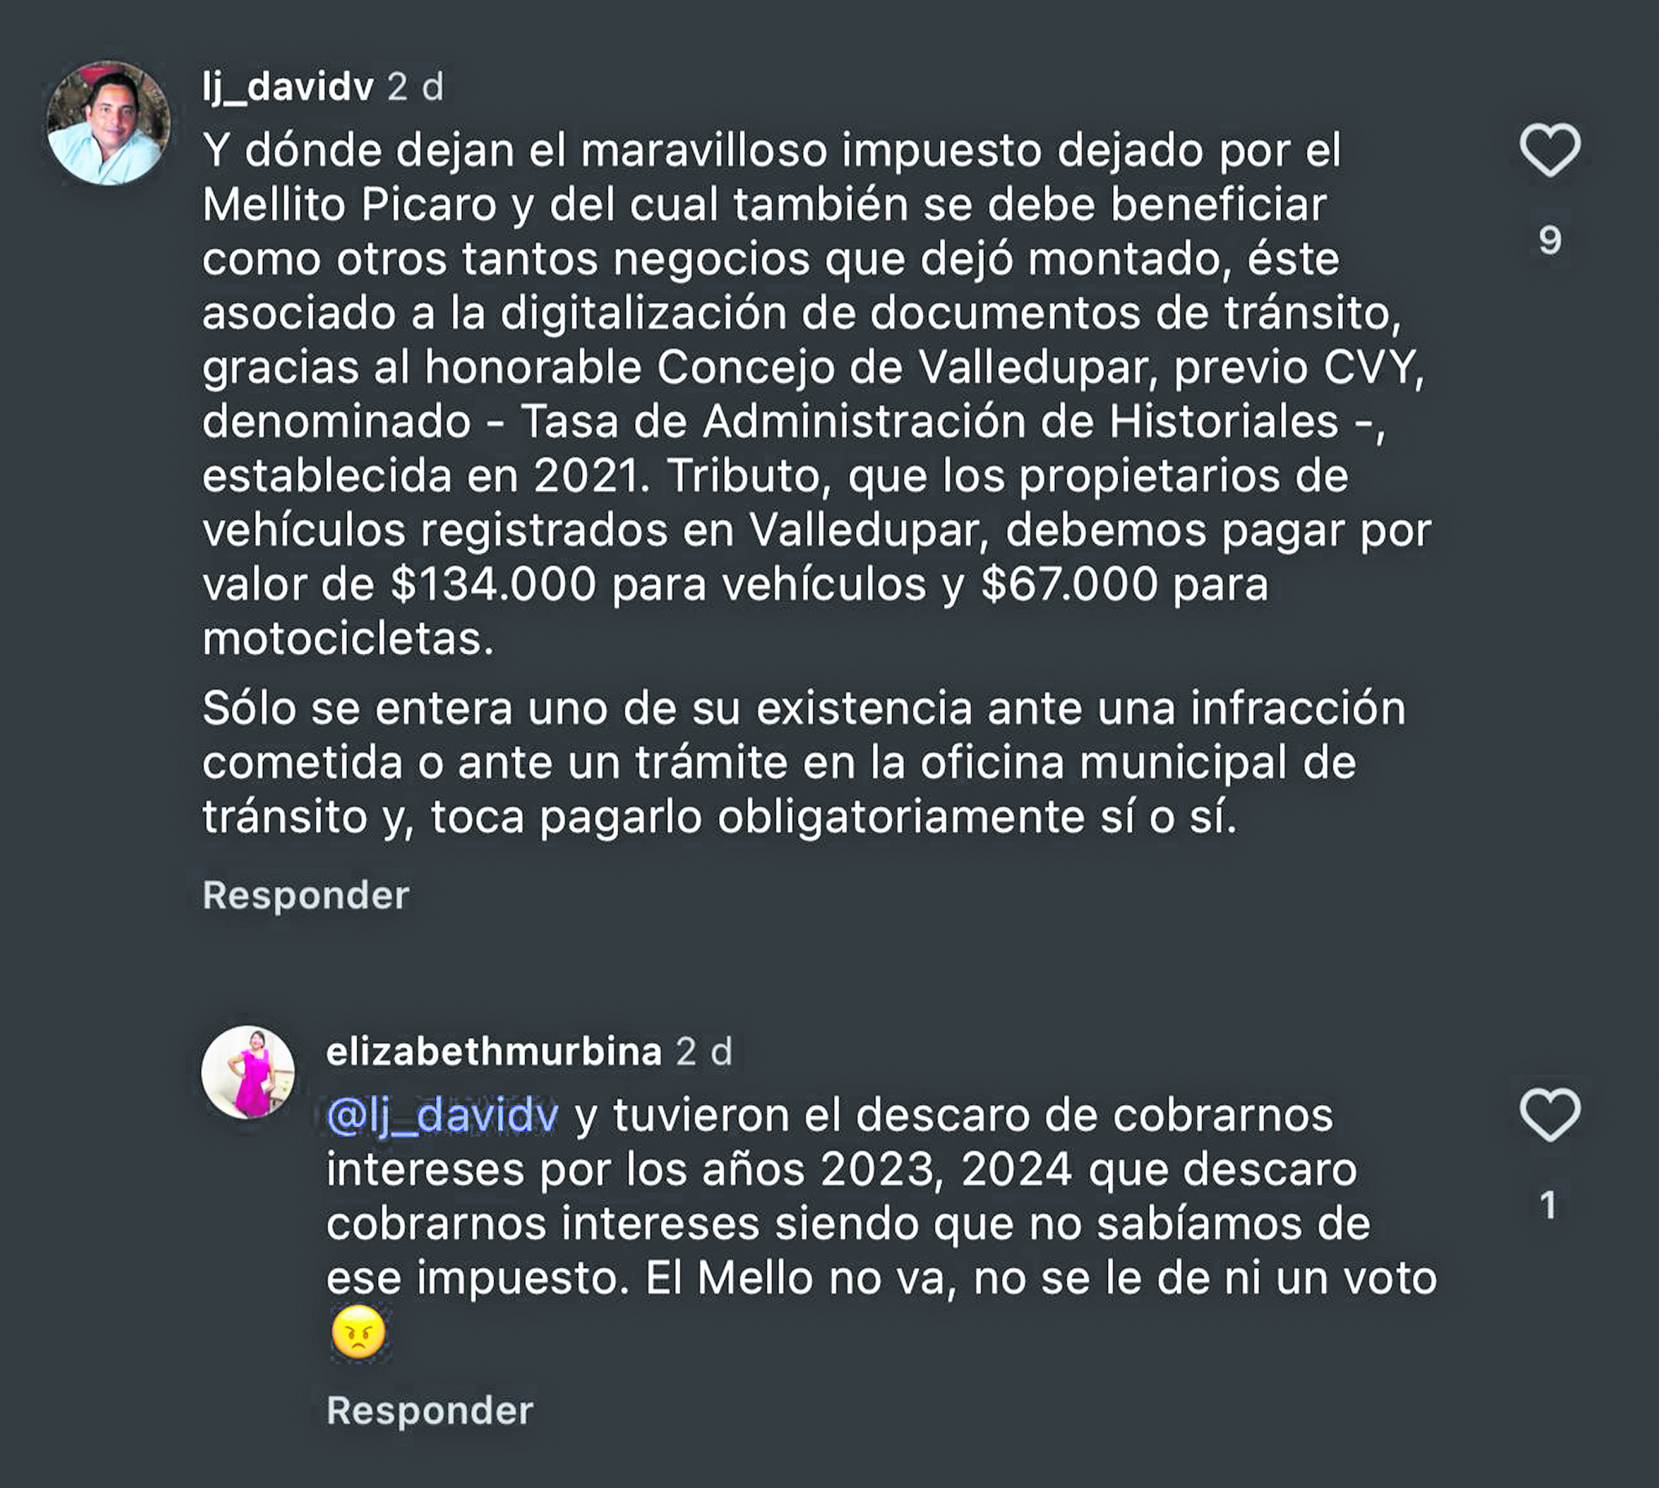Viewport: 1659px width, 1488px height.
Task: Open the lj_davidv username link
Action: pos(287,86)
